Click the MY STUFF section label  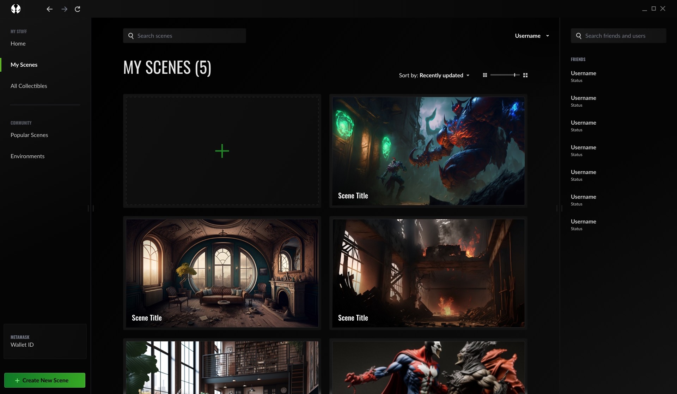pos(19,31)
